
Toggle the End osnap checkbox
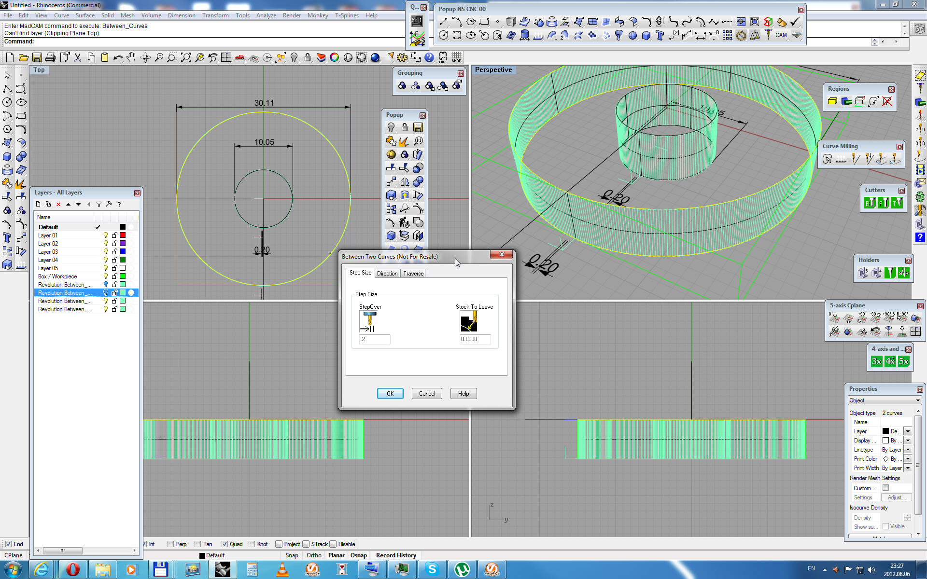pos(8,544)
